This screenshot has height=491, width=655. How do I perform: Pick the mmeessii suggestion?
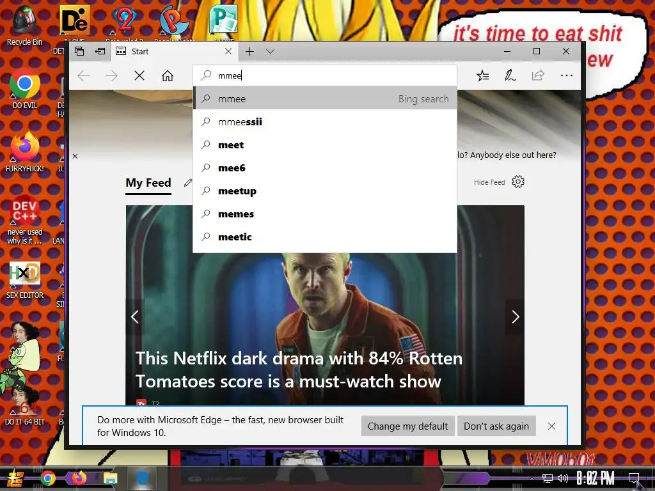click(x=324, y=122)
